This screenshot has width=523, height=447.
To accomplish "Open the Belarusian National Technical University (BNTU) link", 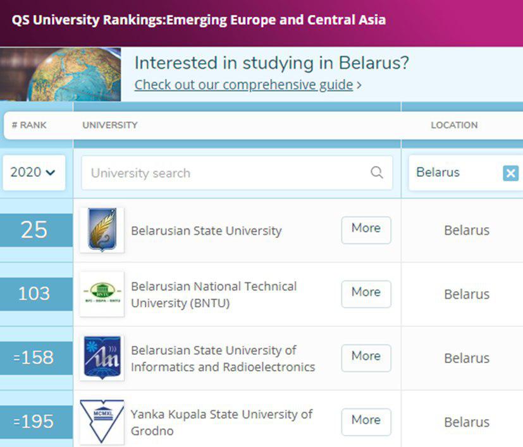I will (214, 294).
